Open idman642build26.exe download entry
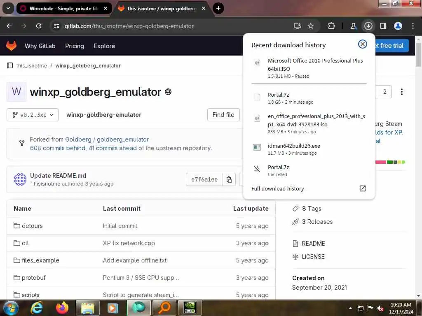The image size is (422, 316). pyautogui.click(x=309, y=149)
